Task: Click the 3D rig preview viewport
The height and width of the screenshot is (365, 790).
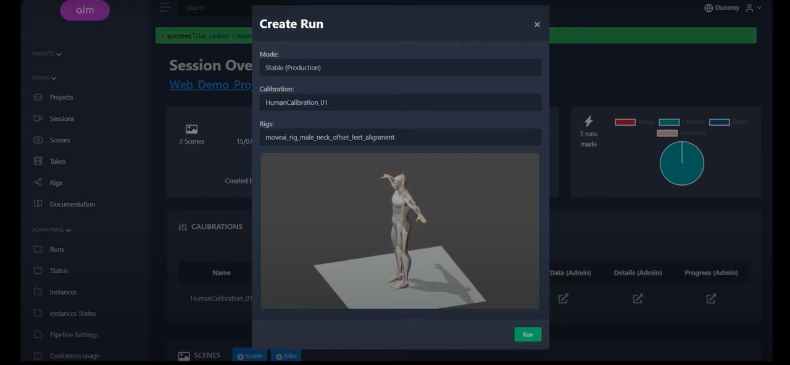Action: pyautogui.click(x=400, y=231)
